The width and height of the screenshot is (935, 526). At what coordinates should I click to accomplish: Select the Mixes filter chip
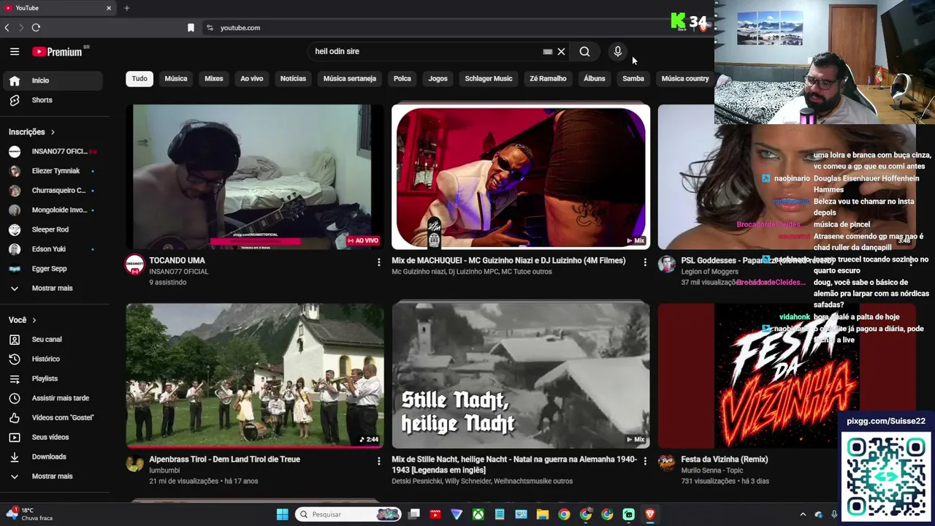214,79
